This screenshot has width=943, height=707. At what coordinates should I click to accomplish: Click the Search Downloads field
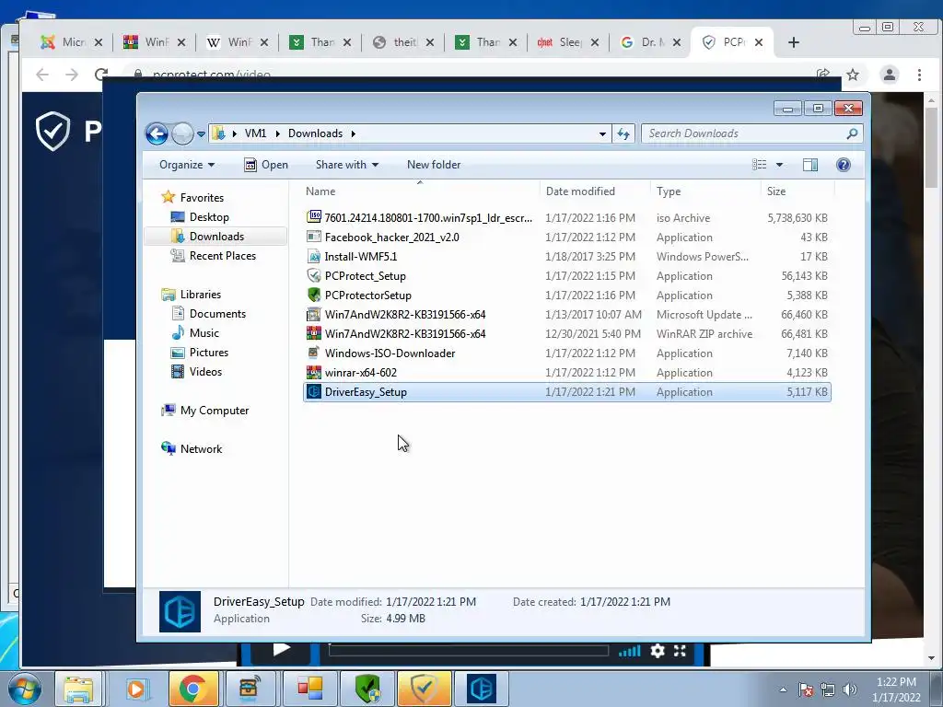tap(752, 133)
